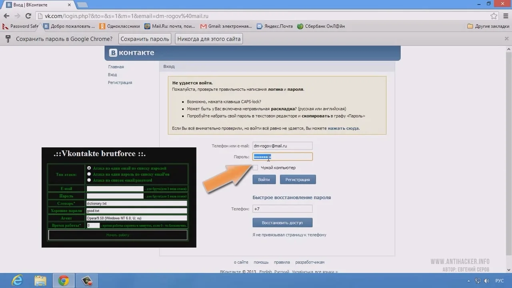Viewport: 512px width, 288px height.
Task: Click Никогда для этого сайта button
Action: 209,39
